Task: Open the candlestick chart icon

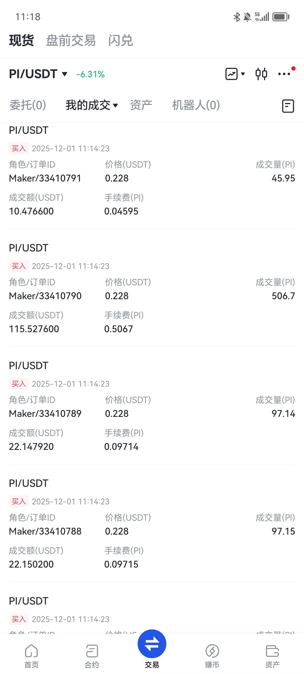Action: coord(261,74)
